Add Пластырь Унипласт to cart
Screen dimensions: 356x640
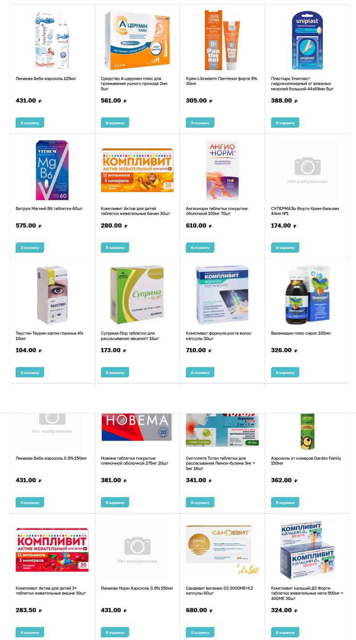point(285,123)
